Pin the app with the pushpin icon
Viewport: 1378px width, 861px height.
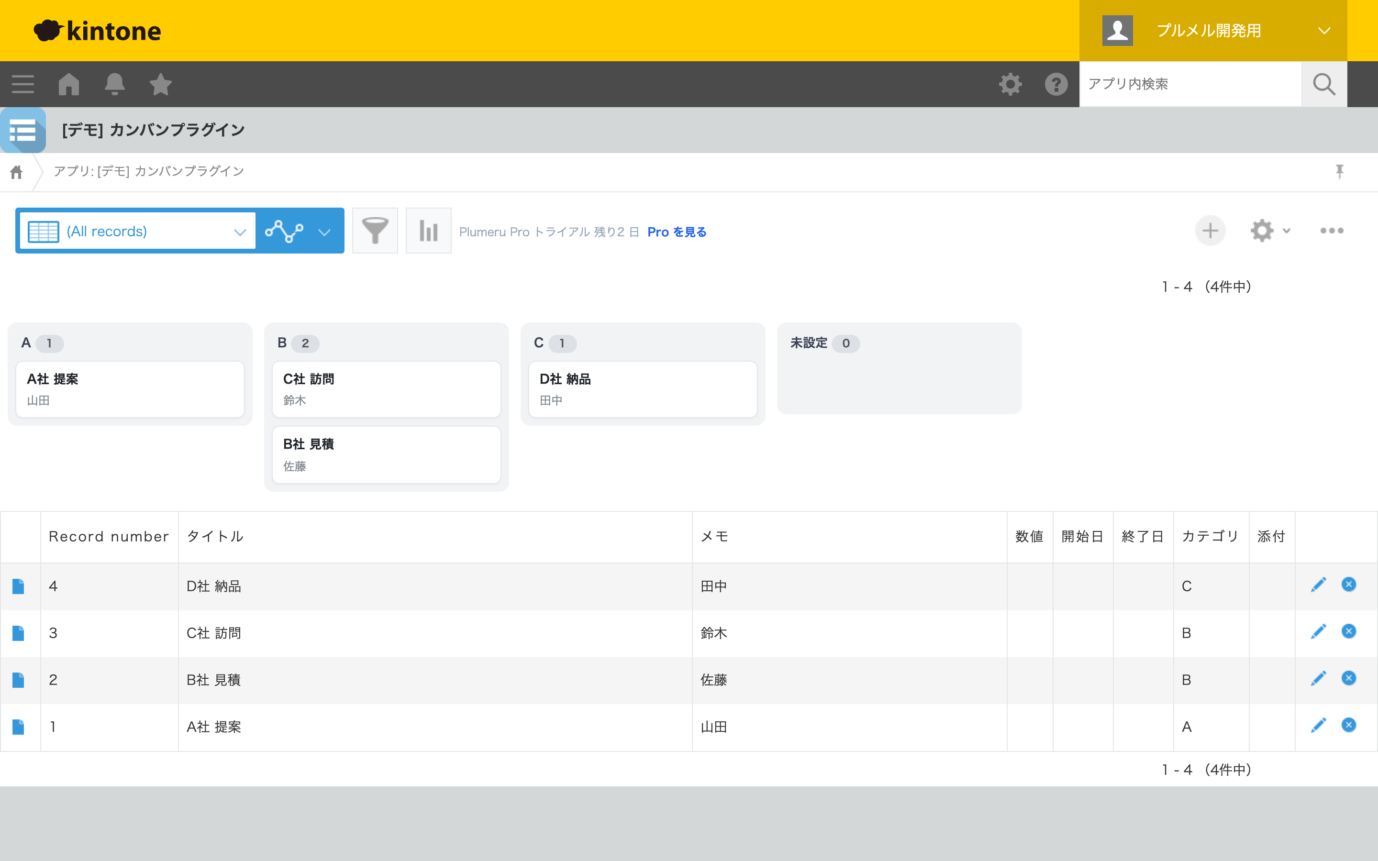pos(1339,171)
